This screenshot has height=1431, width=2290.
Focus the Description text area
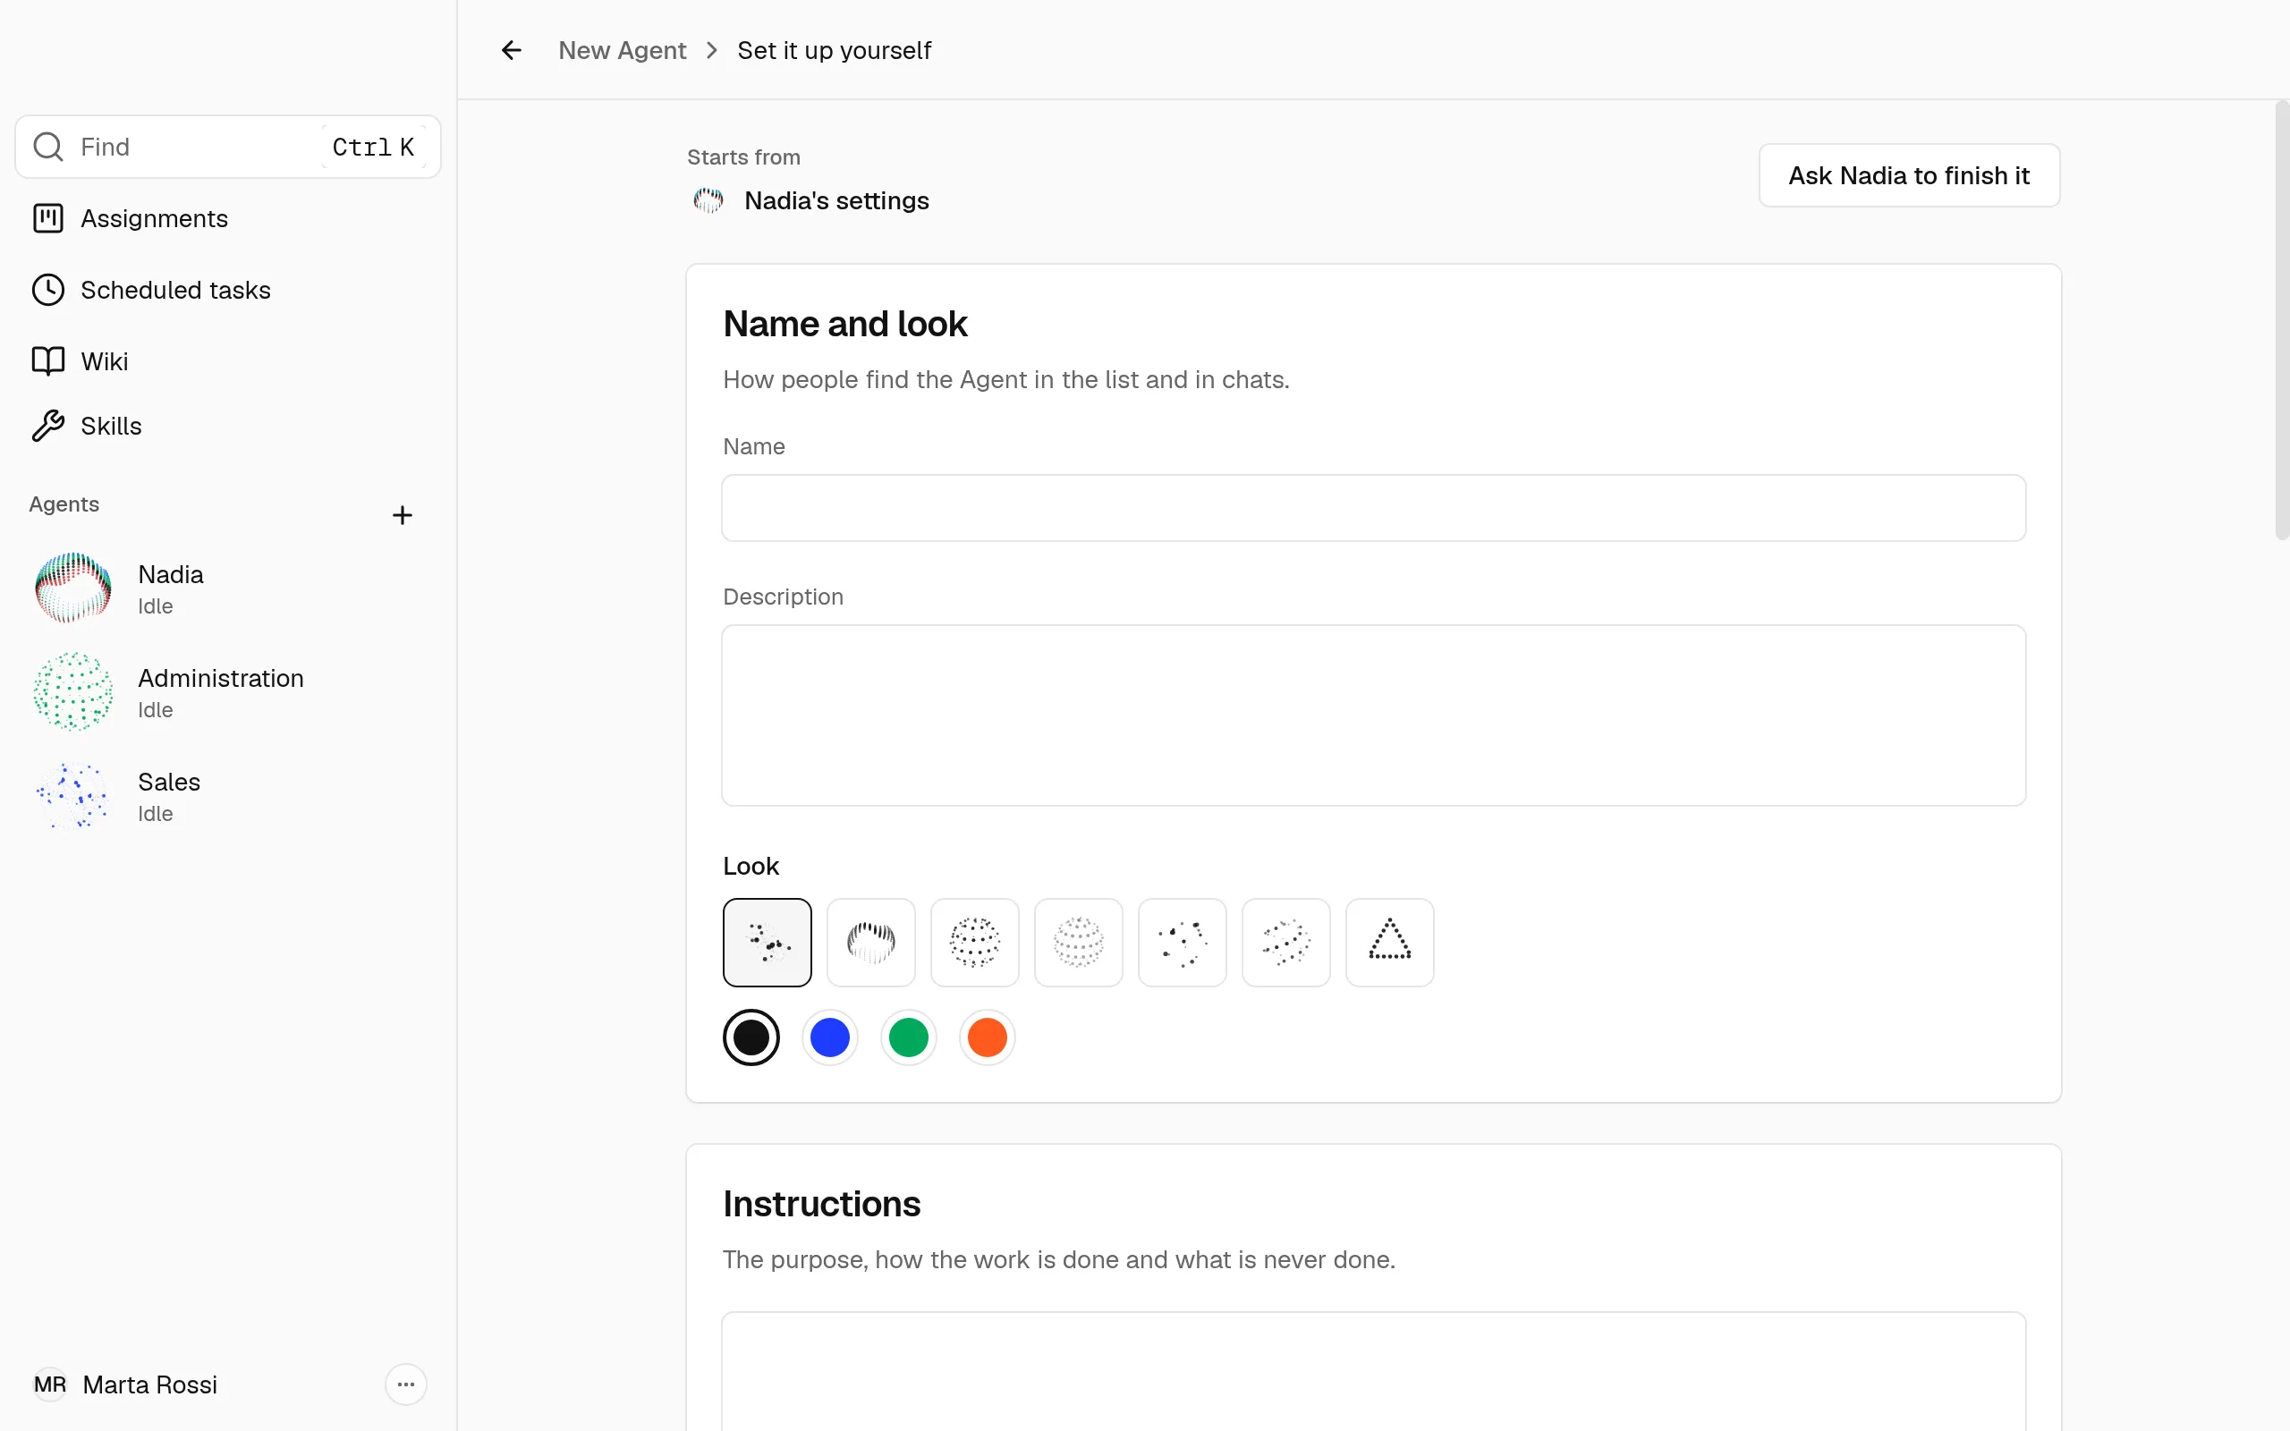1373,715
